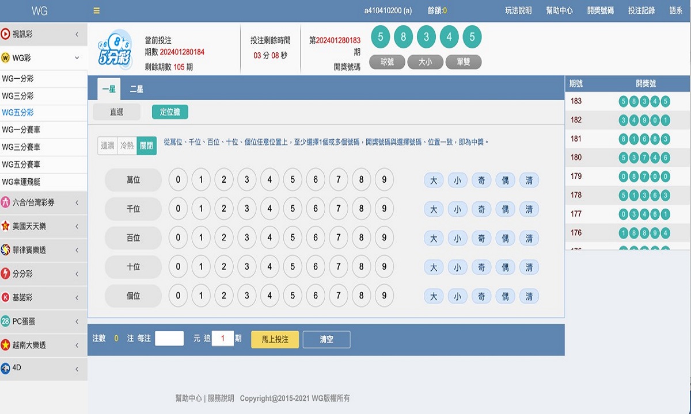Screen dimensions: 691x414
Task: Click 偶 in the 十位 row
Action: [505, 267]
